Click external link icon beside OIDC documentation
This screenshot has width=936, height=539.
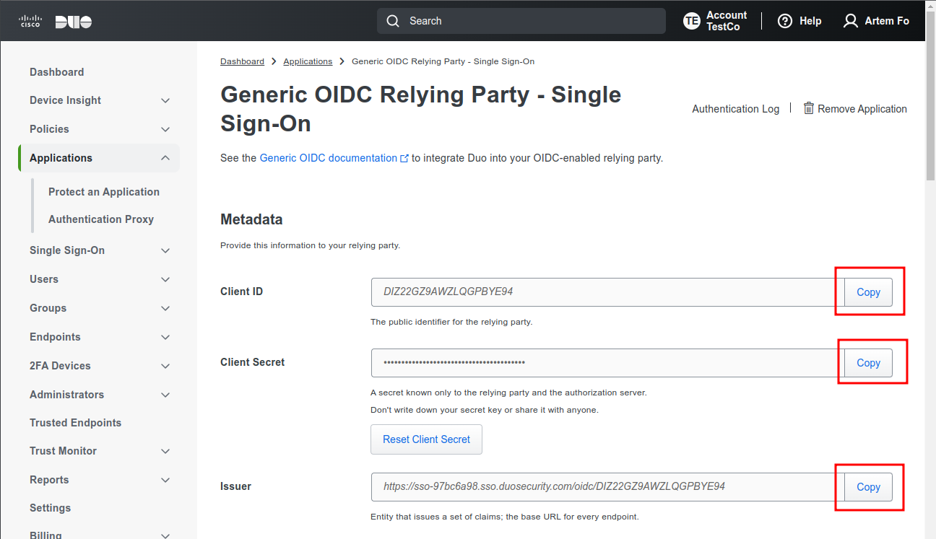click(x=404, y=158)
